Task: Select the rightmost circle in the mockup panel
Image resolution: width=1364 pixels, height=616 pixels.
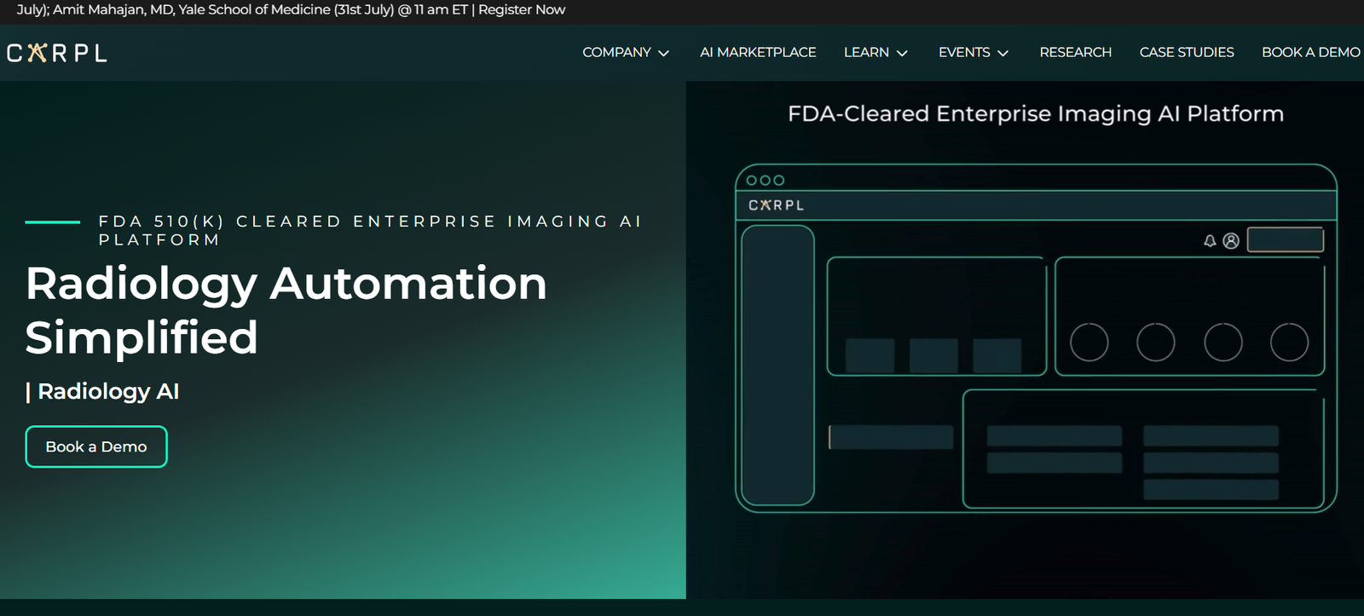Action: (x=1289, y=343)
